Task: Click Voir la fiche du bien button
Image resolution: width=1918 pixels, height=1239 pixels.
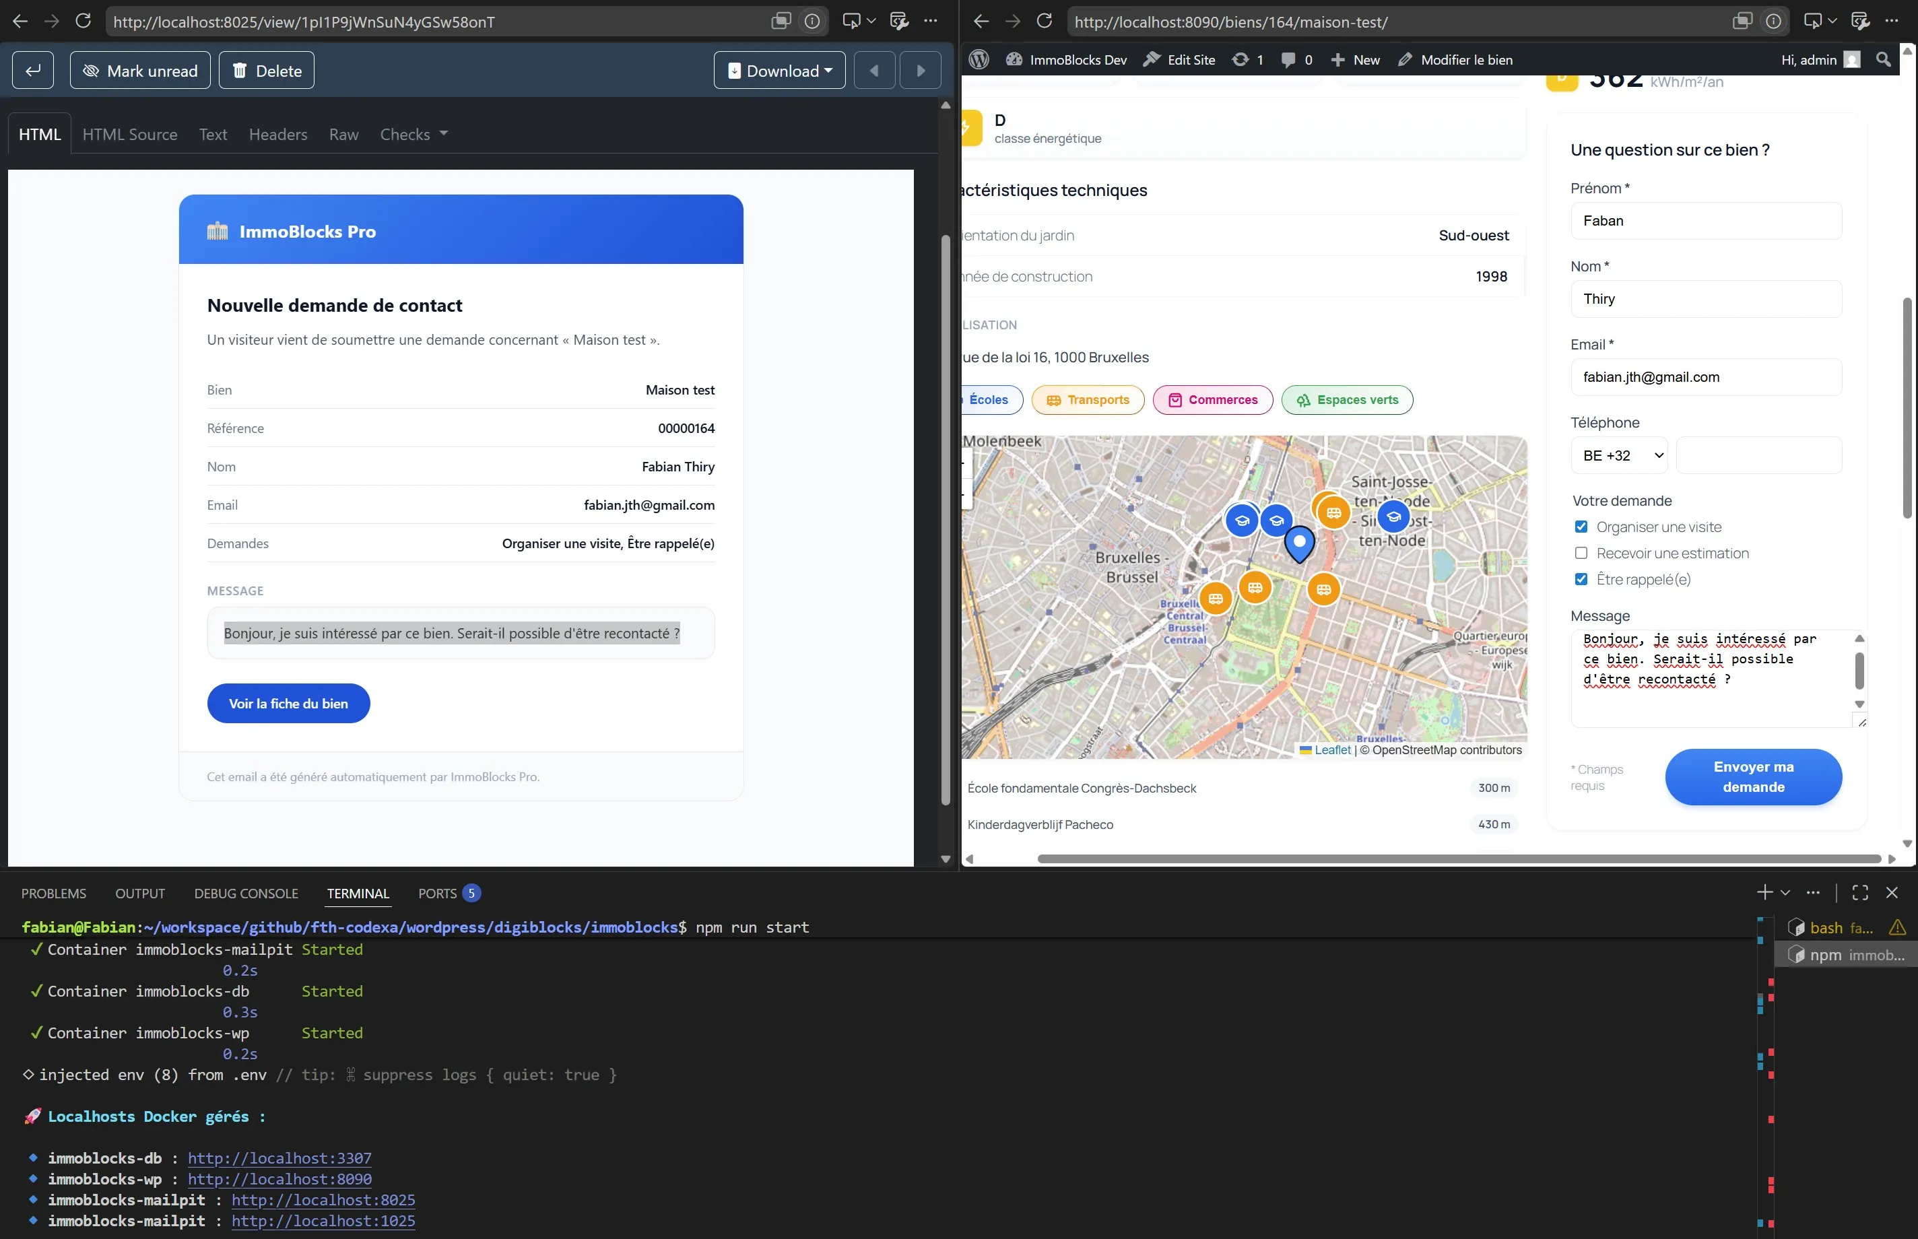Action: [x=288, y=703]
